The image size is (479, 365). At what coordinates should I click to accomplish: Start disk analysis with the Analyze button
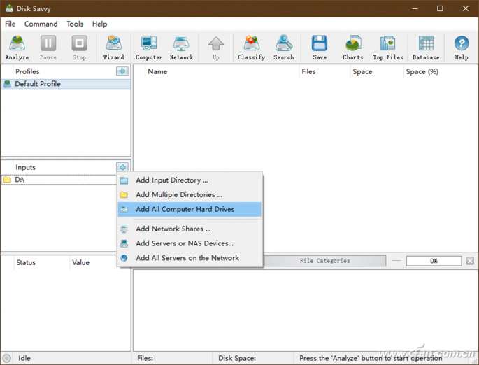17,48
